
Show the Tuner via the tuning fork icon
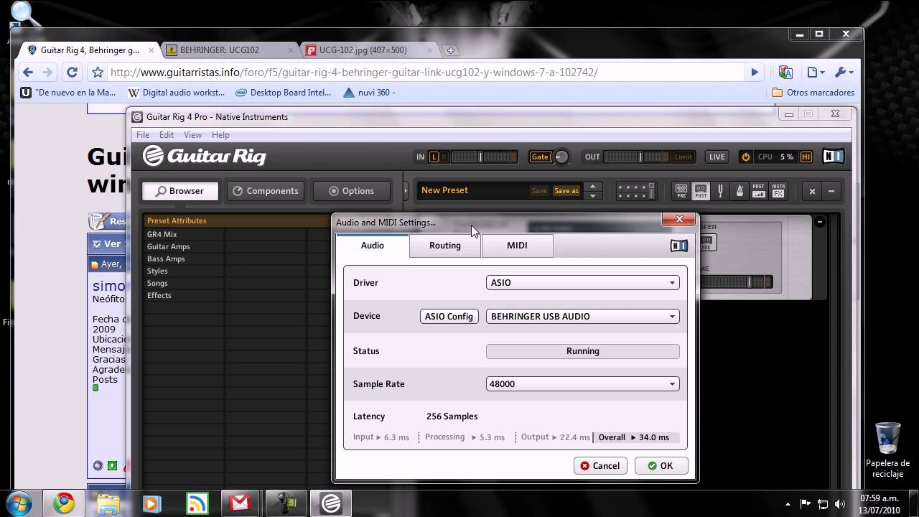720,191
